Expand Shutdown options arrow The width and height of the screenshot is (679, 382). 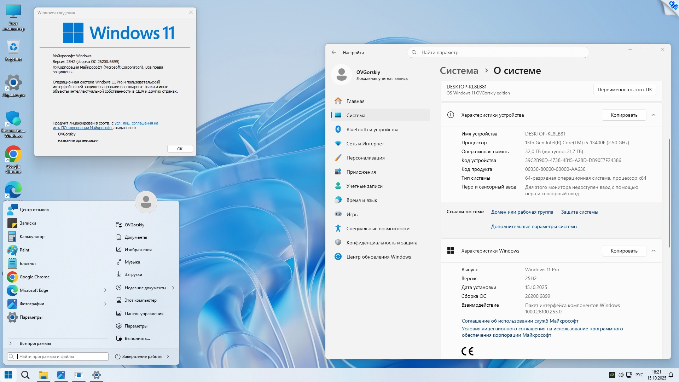coord(168,357)
